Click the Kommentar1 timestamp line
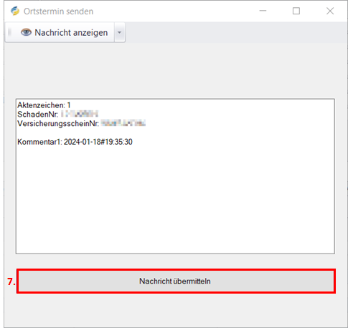The width and height of the screenshot is (348, 328). tap(75, 142)
